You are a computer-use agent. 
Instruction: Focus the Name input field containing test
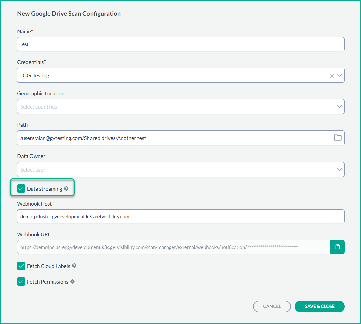point(180,44)
